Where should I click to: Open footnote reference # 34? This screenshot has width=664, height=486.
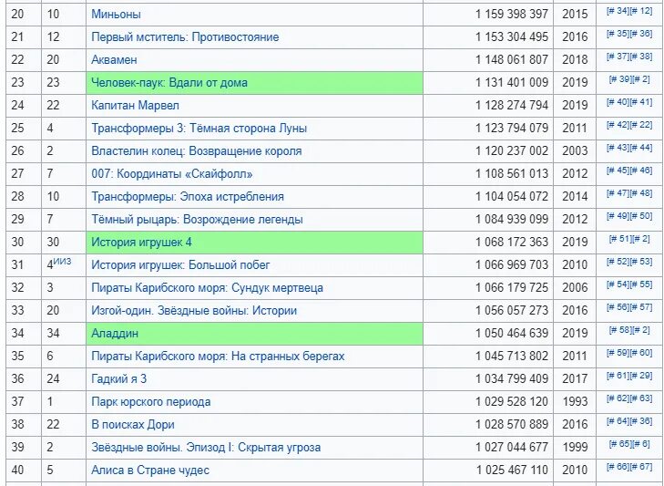click(618, 12)
